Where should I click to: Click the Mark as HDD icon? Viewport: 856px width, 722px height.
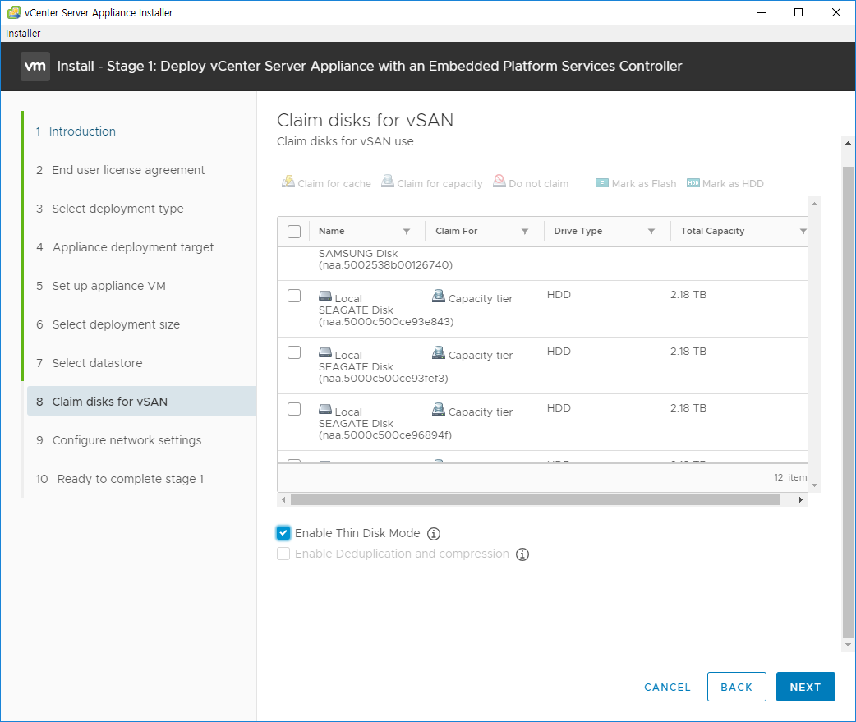[693, 183]
